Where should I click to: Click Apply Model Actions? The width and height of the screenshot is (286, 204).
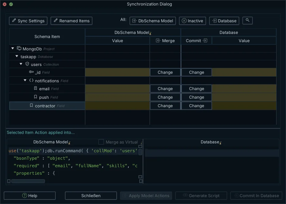click(x=146, y=196)
